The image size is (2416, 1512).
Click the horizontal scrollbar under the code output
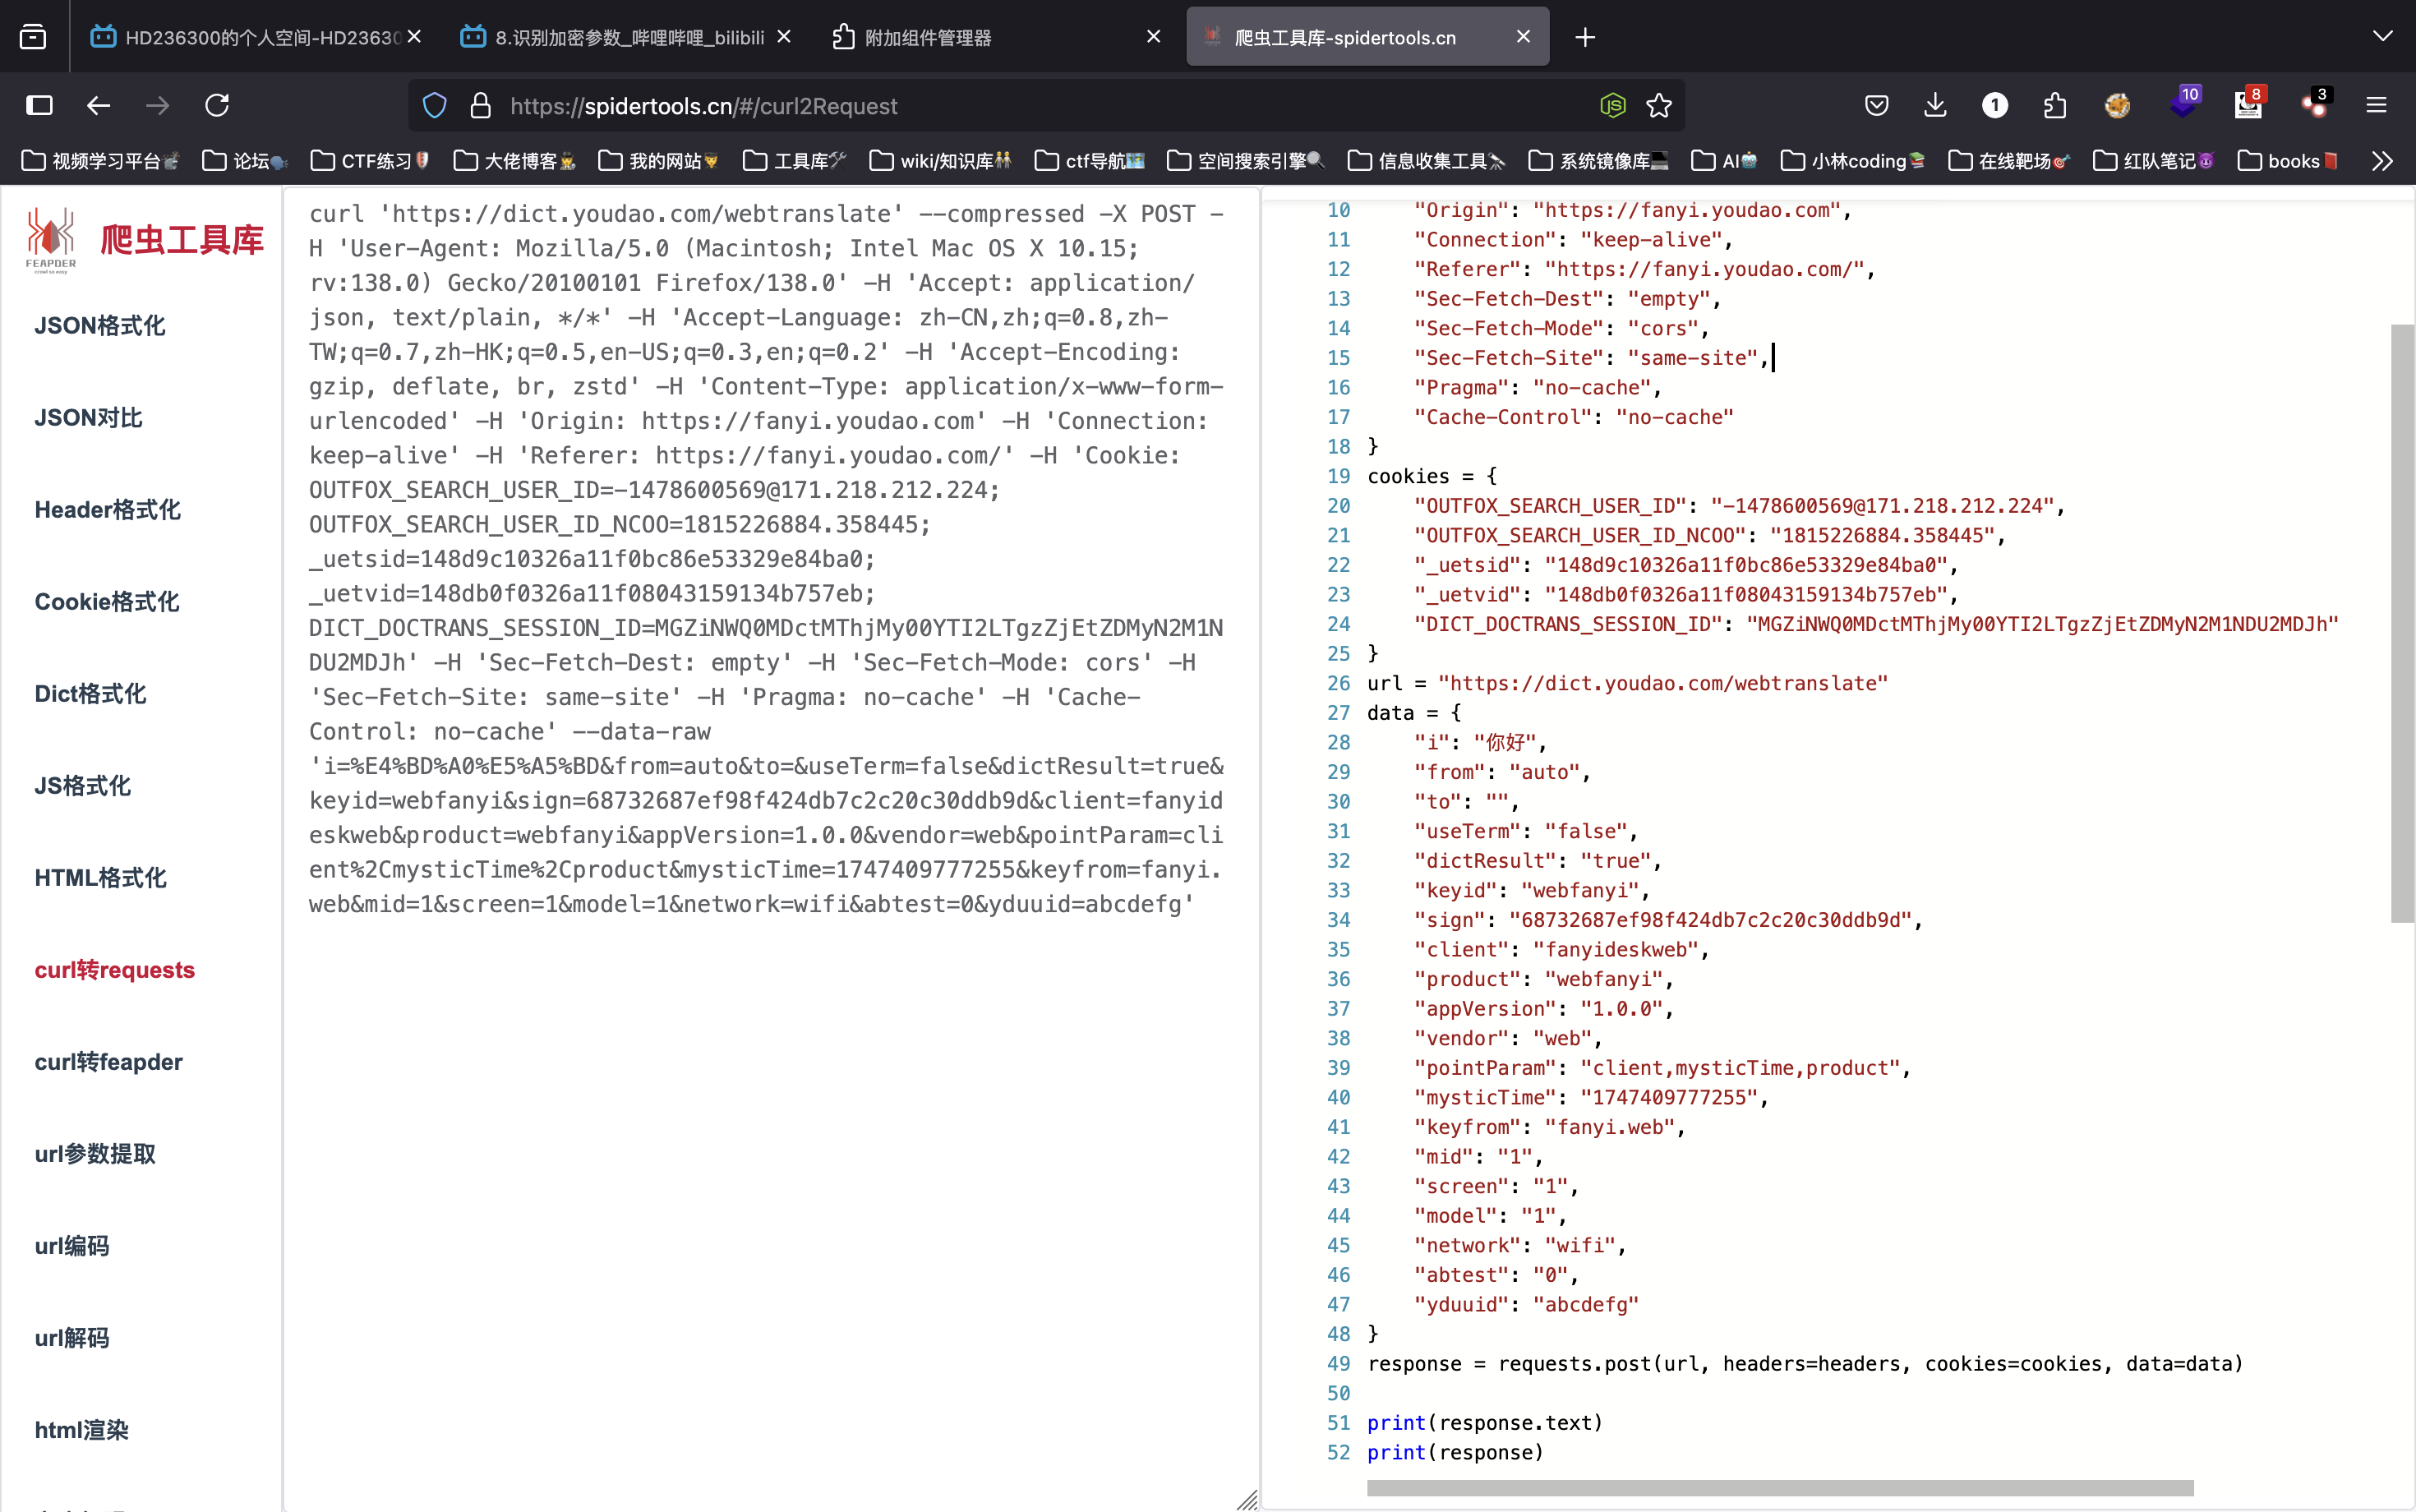tap(1780, 1488)
